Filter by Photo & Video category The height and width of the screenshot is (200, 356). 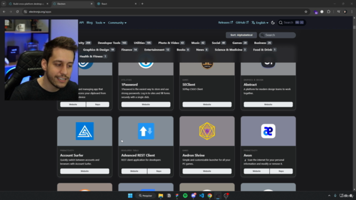171,43
